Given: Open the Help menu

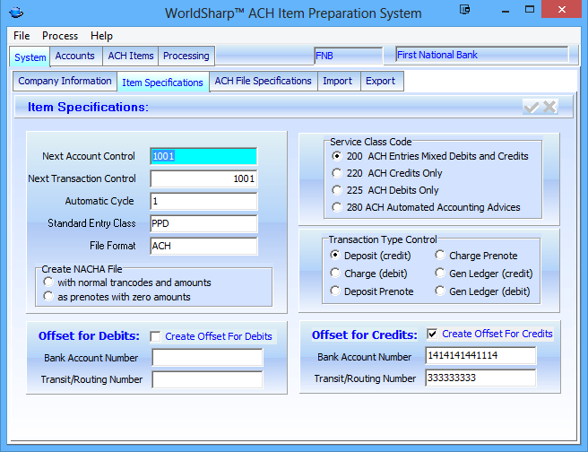Looking at the screenshot, I should tap(102, 36).
